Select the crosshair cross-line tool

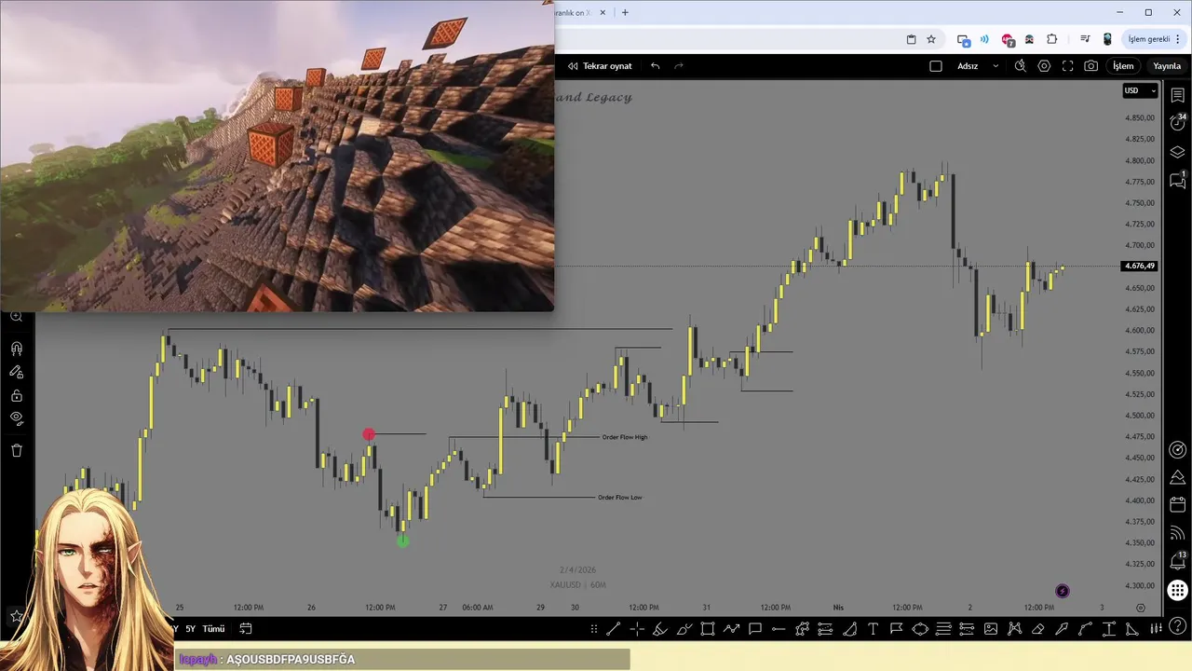(637, 629)
